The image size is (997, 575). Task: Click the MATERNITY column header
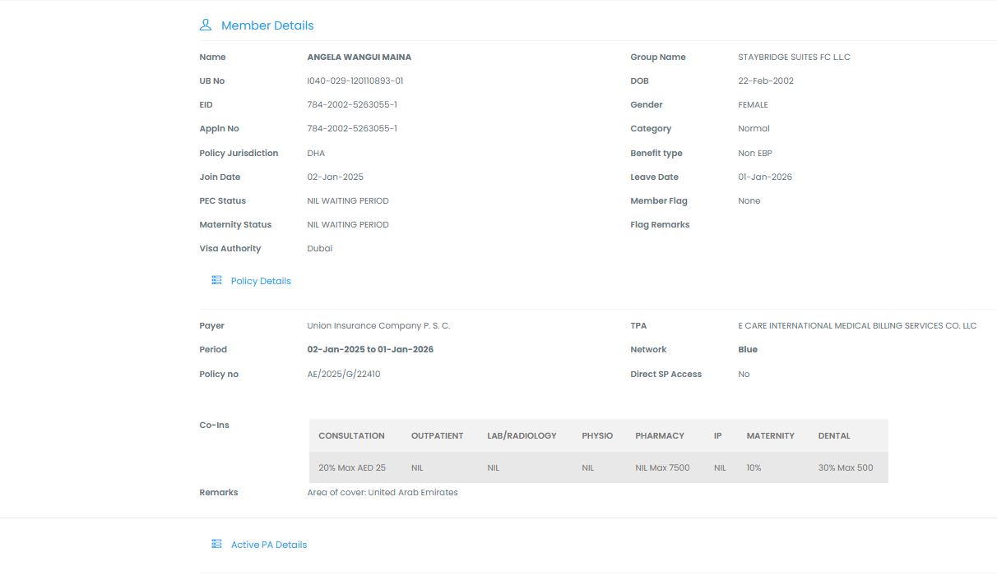770,435
